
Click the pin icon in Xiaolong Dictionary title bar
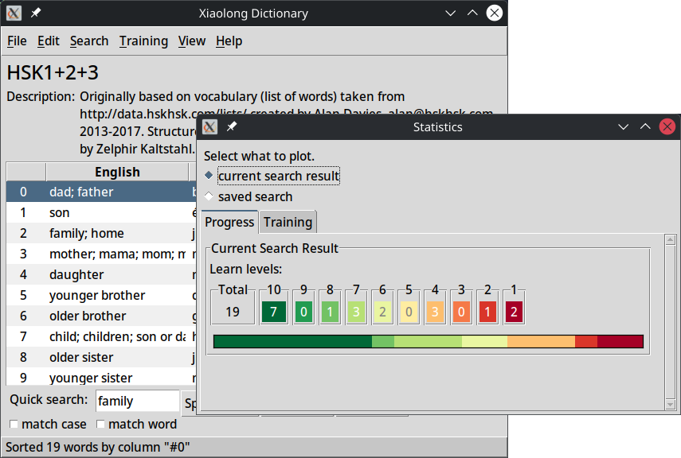[x=36, y=13]
